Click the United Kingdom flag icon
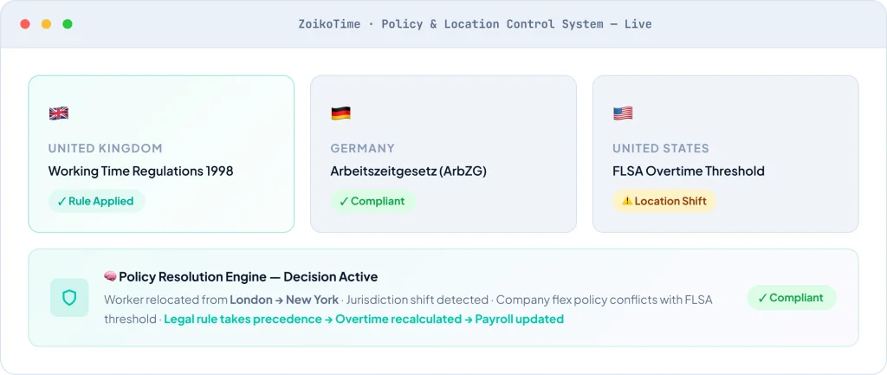The height and width of the screenshot is (375, 887). (59, 113)
